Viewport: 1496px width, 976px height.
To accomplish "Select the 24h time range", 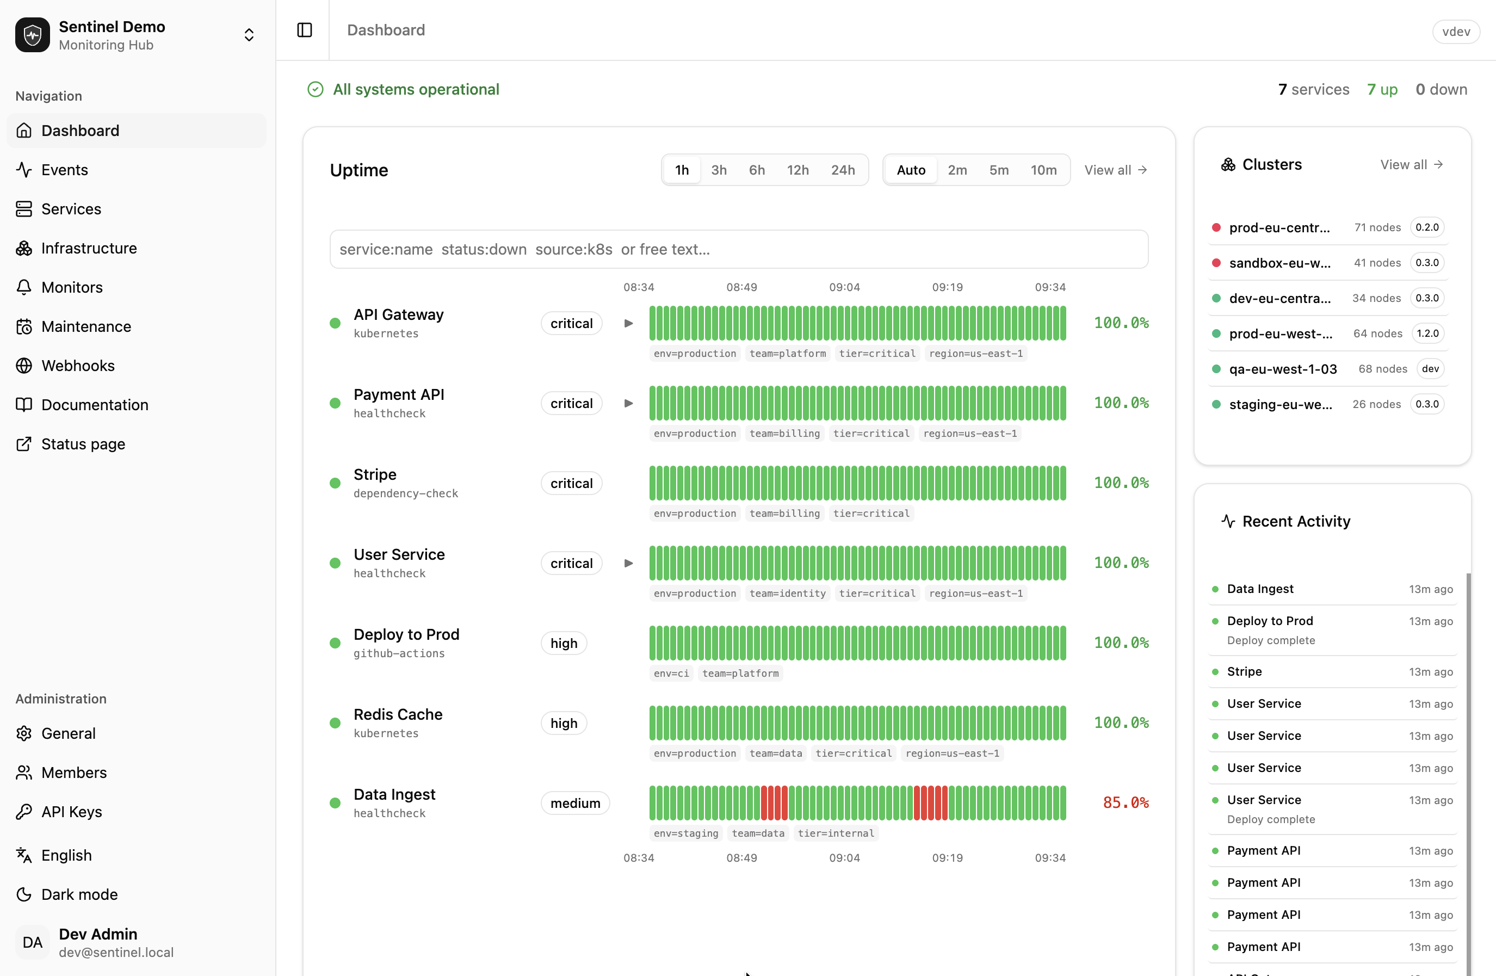I will click(843, 170).
